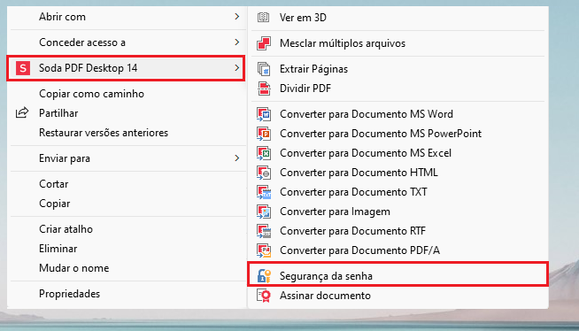Choose Assinar documento option
The width and height of the screenshot is (579, 331).
point(398,296)
